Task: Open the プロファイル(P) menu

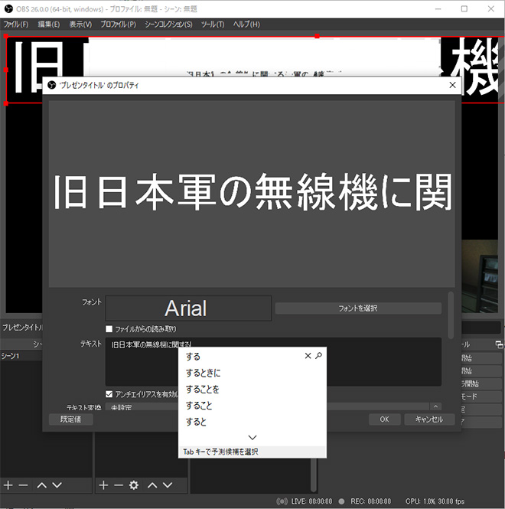Action: pyautogui.click(x=118, y=24)
